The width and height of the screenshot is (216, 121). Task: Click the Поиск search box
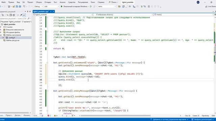point(113,2)
